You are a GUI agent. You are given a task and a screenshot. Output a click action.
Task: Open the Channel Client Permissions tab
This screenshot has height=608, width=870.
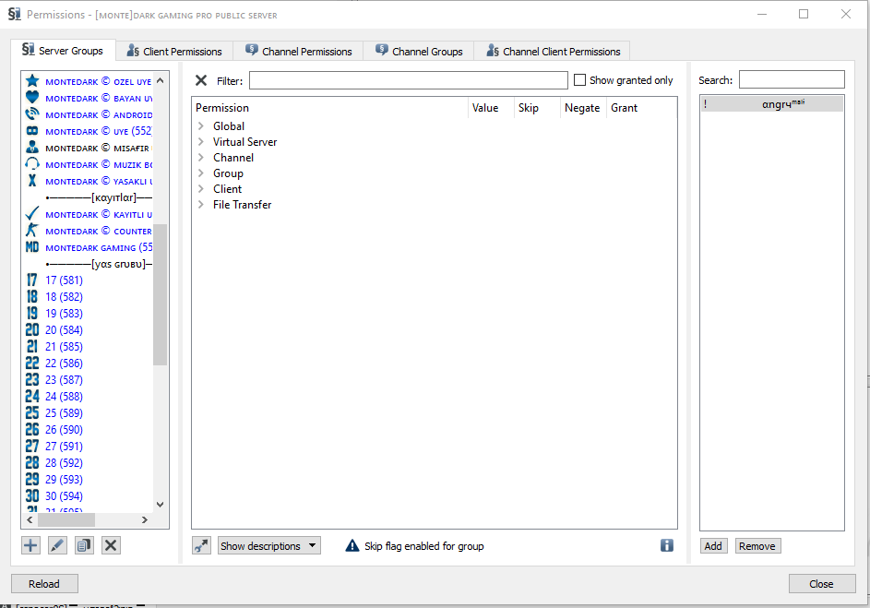pos(554,51)
